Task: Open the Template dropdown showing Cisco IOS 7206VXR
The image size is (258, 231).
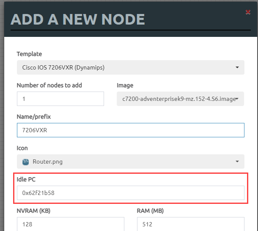Action: tap(131, 67)
